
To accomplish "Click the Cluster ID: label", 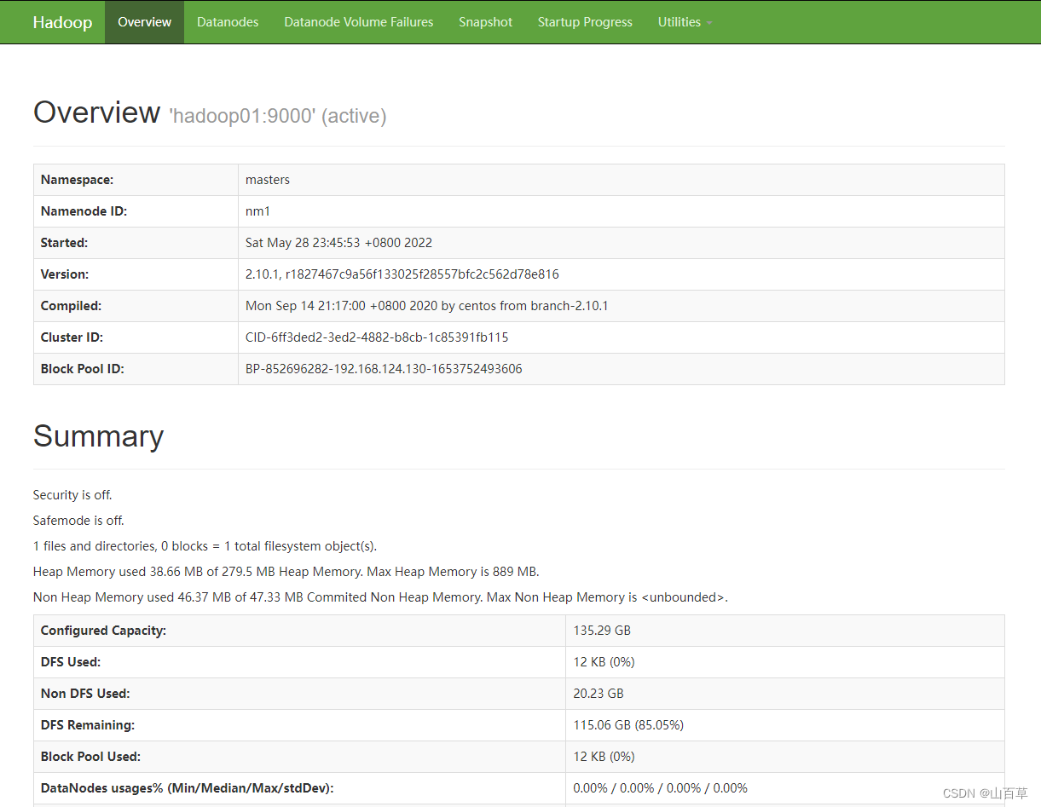I will 72,337.
